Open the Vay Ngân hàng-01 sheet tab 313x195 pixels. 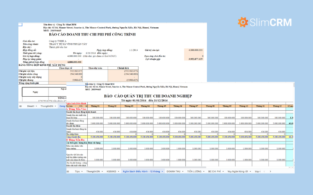[238, 171]
